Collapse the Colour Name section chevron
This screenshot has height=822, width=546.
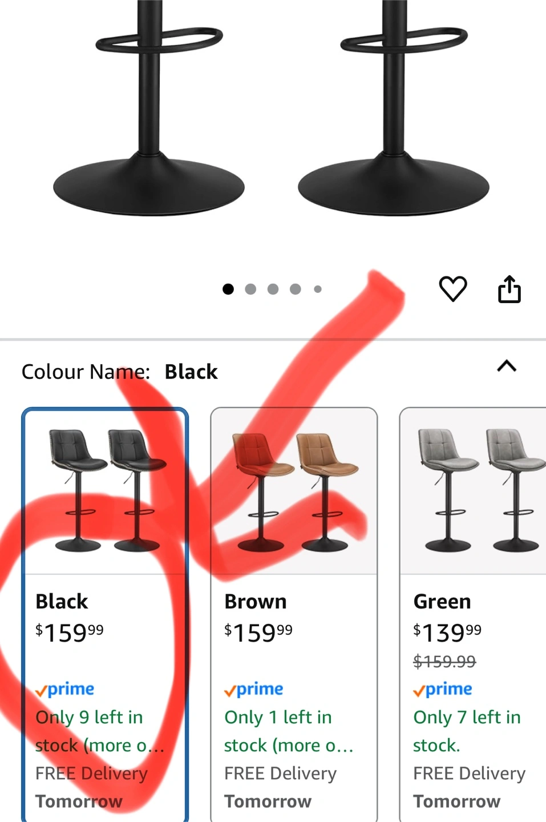[507, 366]
